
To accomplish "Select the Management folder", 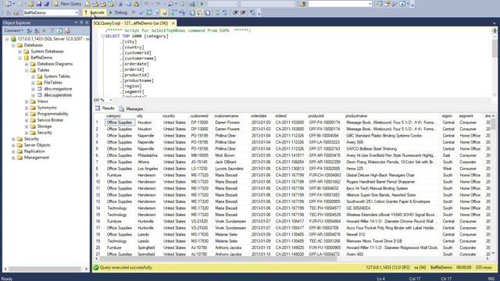I will click(37, 158).
